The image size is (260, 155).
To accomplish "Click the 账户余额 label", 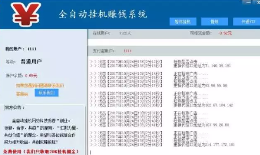I will 15,76.
